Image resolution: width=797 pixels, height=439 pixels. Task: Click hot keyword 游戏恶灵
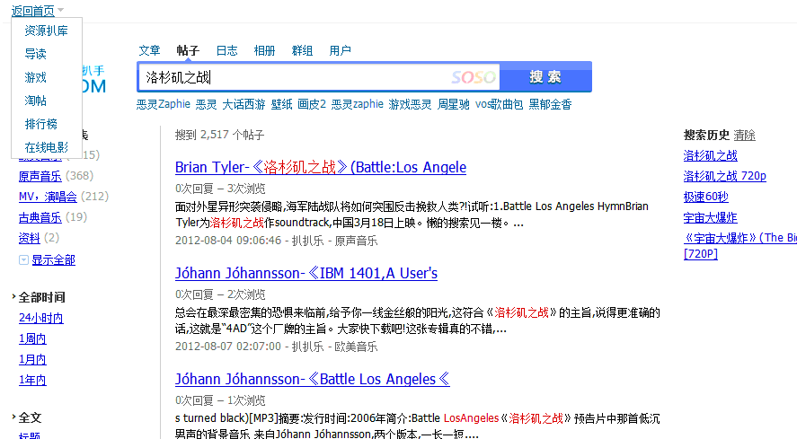(x=411, y=104)
